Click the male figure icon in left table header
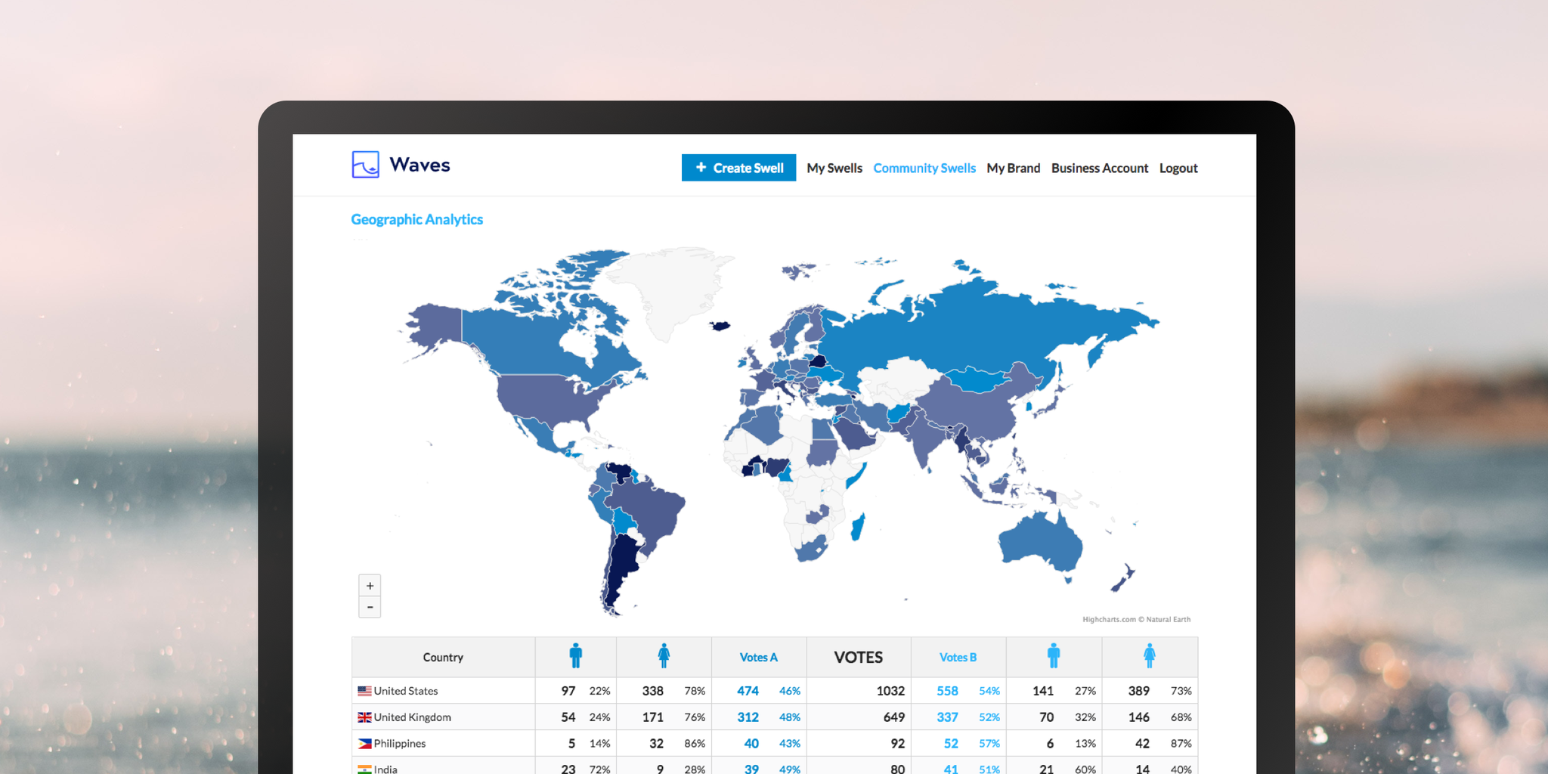 (x=577, y=657)
